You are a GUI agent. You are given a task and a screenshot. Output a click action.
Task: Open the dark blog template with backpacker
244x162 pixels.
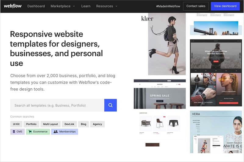click(x=216, y=73)
